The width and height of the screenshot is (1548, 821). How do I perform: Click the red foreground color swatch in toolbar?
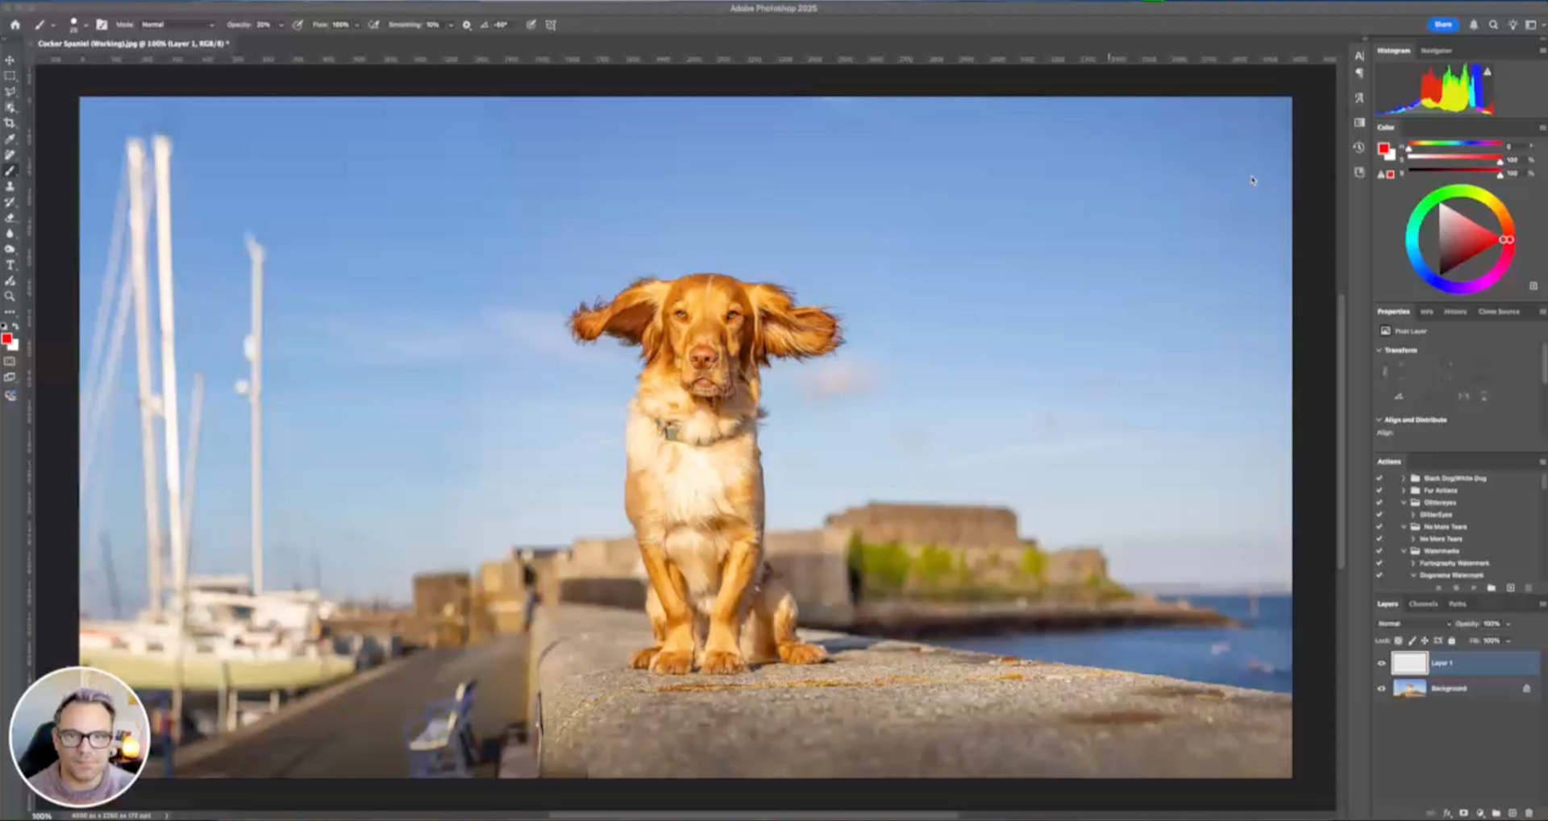click(x=6, y=340)
